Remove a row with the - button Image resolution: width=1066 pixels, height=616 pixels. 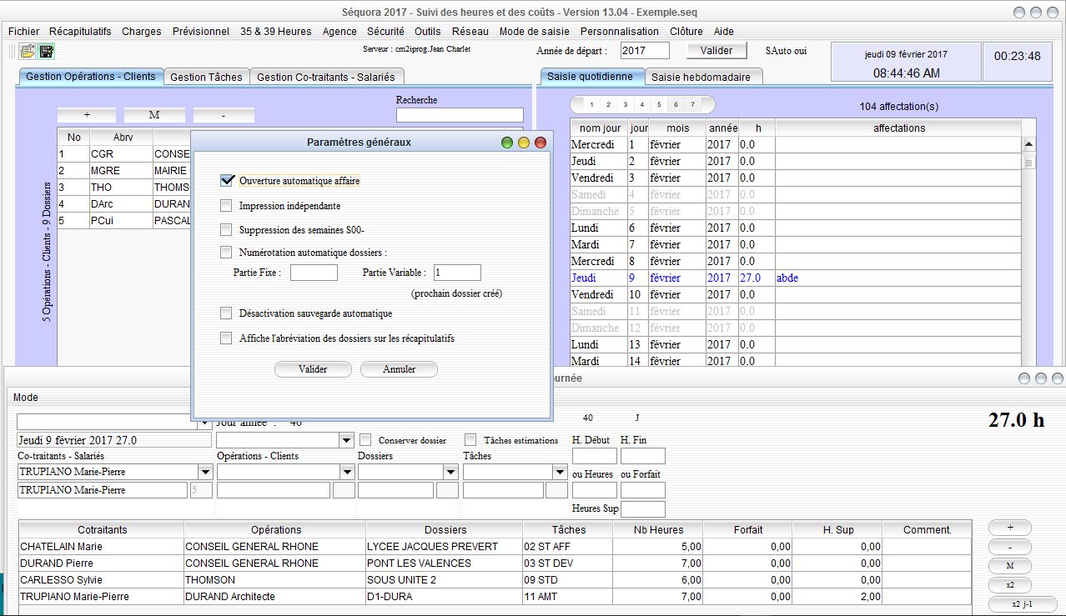pyautogui.click(x=1008, y=546)
